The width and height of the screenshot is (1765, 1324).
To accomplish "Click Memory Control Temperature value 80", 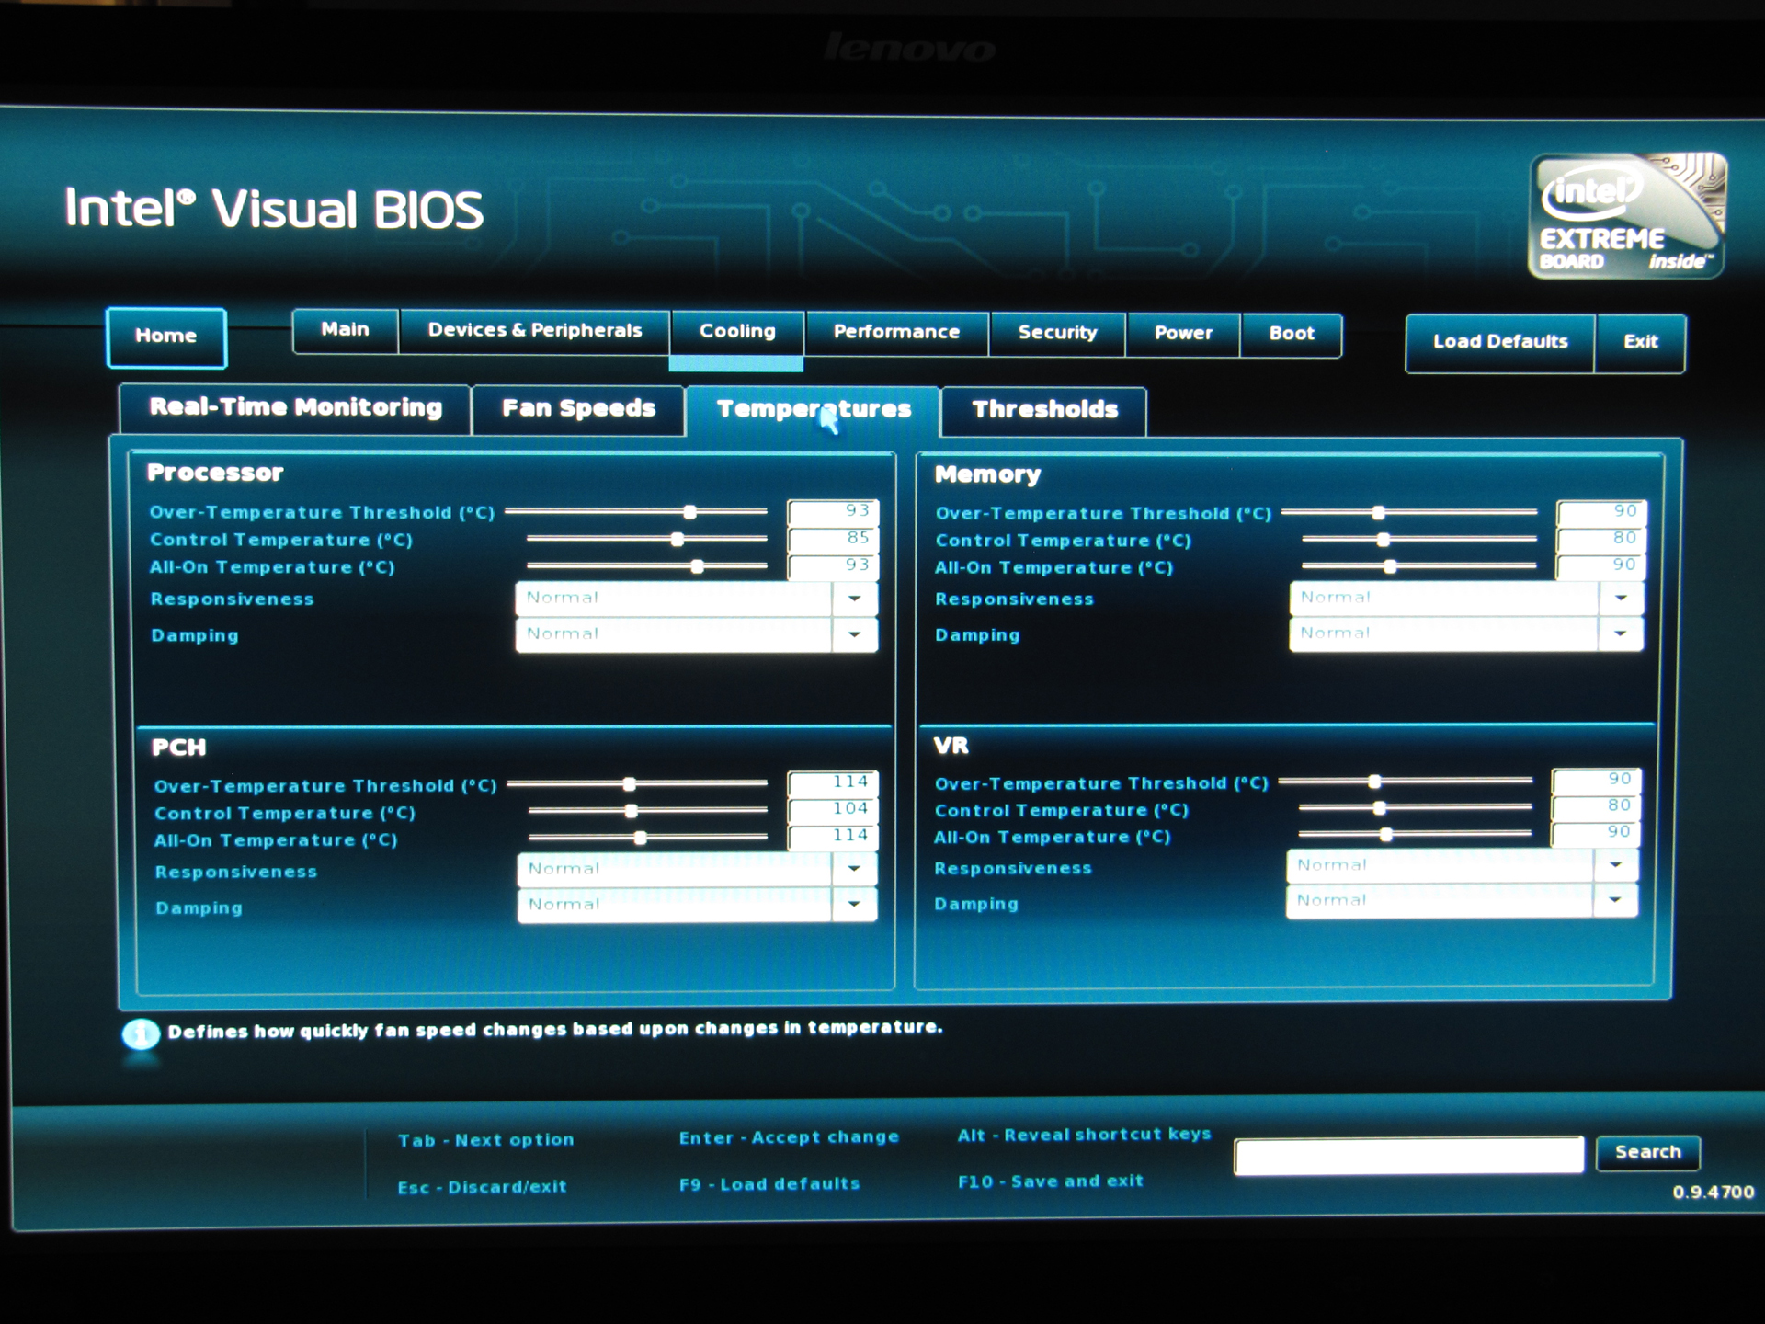I will click(x=1600, y=539).
